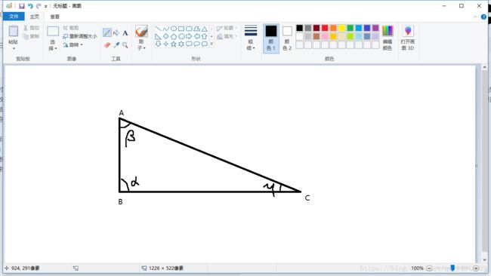
Task: Click the vertical scrollbar down arrow
Action: (x=484, y=259)
